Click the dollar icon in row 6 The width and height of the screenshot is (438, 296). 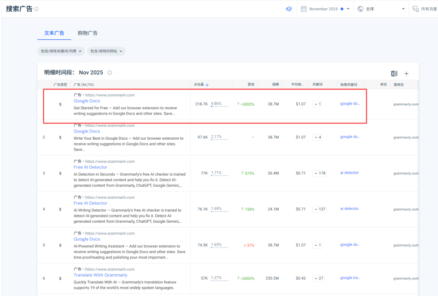point(60,279)
